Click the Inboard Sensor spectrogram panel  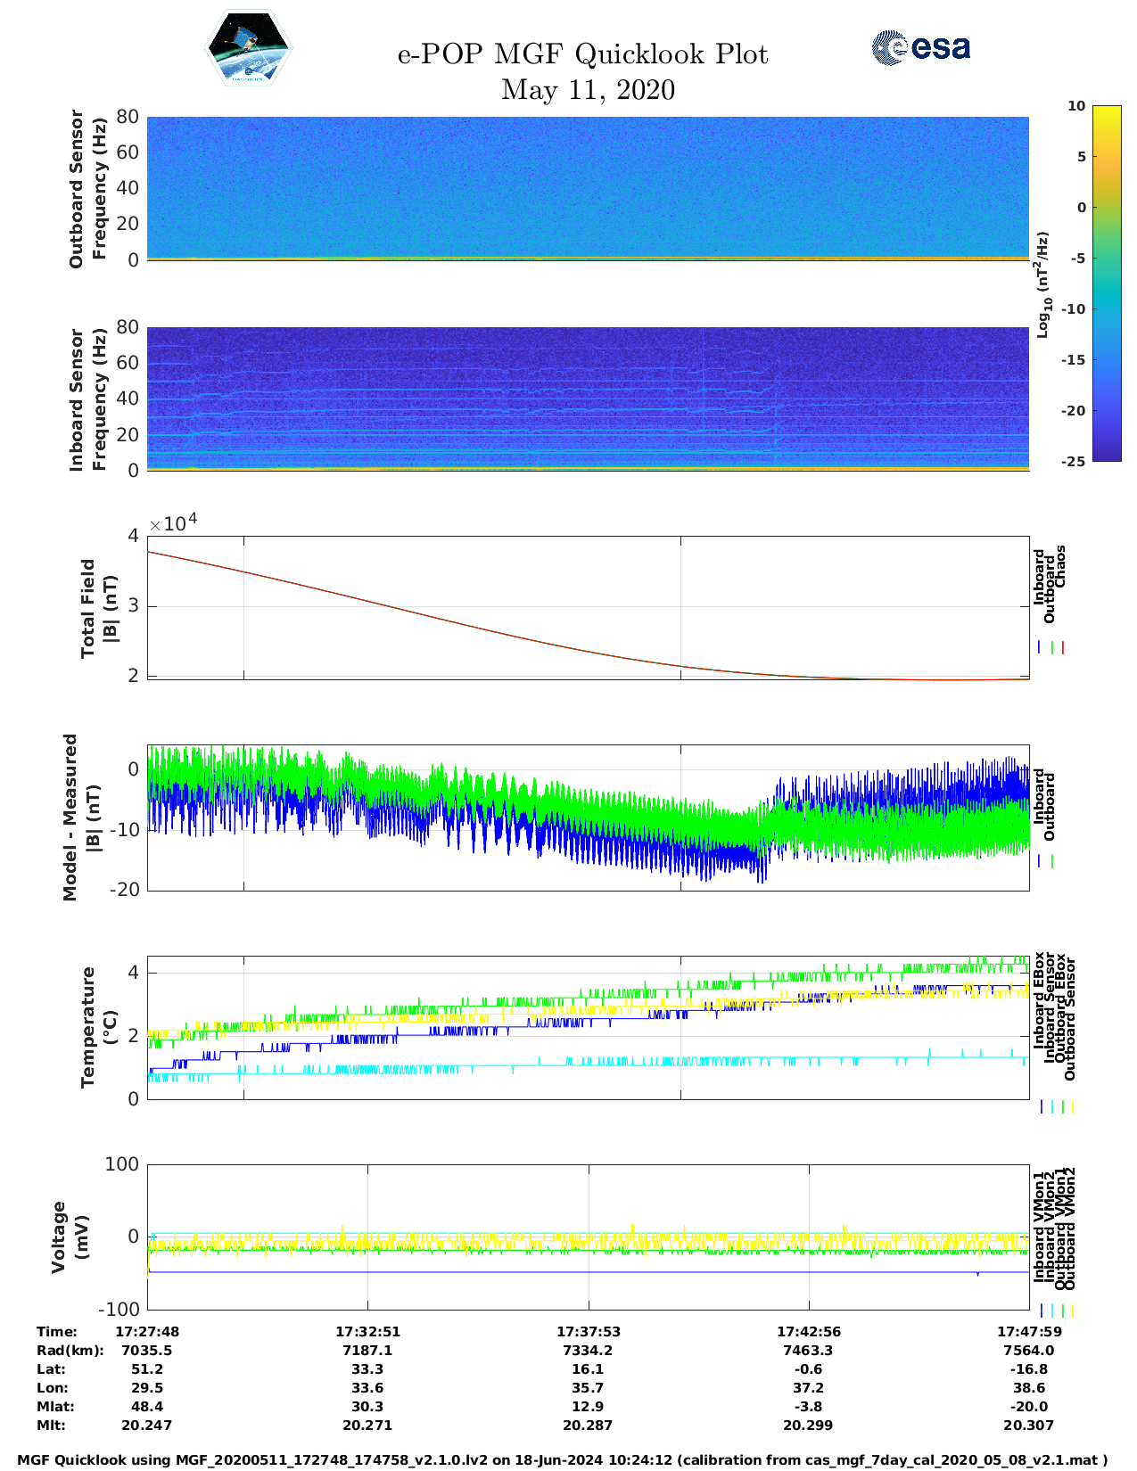coord(588,399)
